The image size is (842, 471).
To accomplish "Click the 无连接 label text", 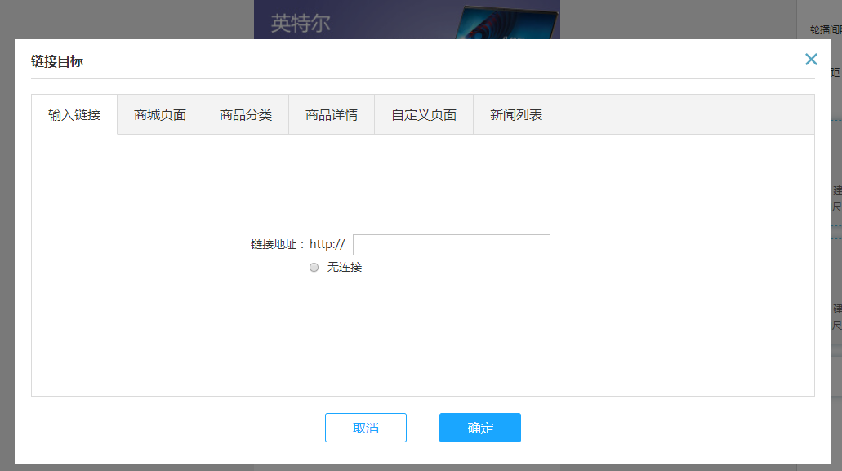I will click(344, 268).
